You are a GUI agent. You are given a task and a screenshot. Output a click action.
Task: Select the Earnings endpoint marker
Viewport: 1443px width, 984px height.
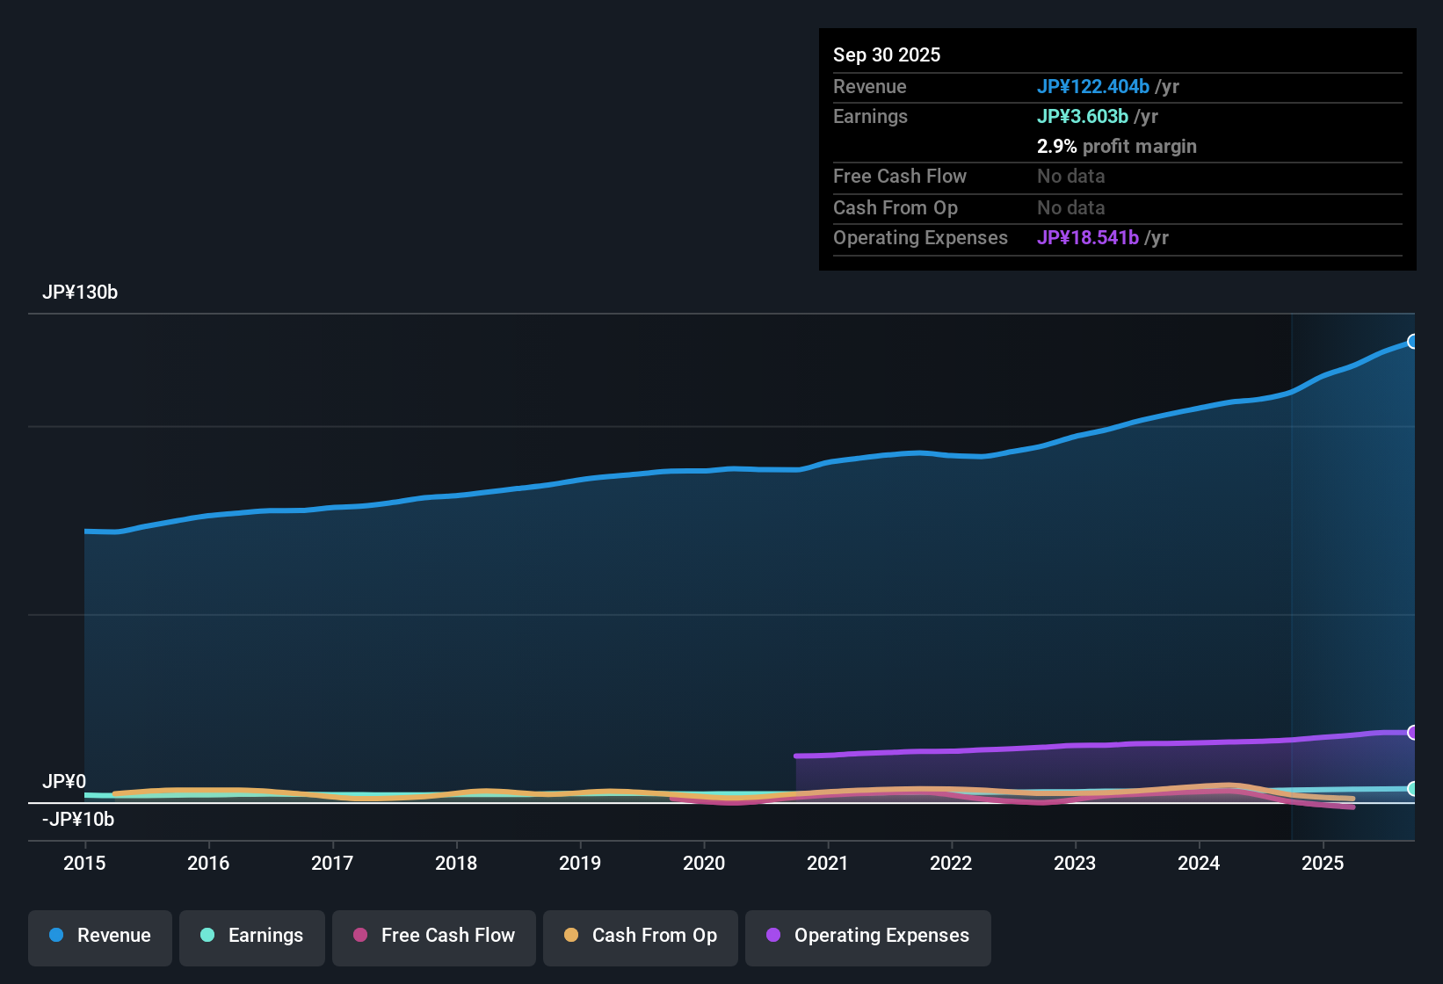pyautogui.click(x=1413, y=789)
